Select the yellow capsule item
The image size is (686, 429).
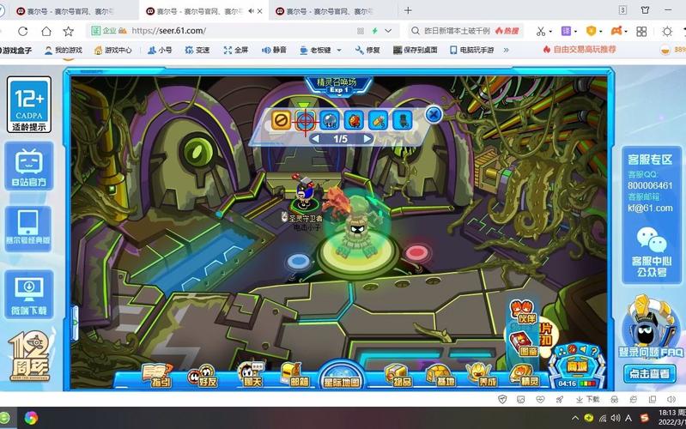(379, 120)
